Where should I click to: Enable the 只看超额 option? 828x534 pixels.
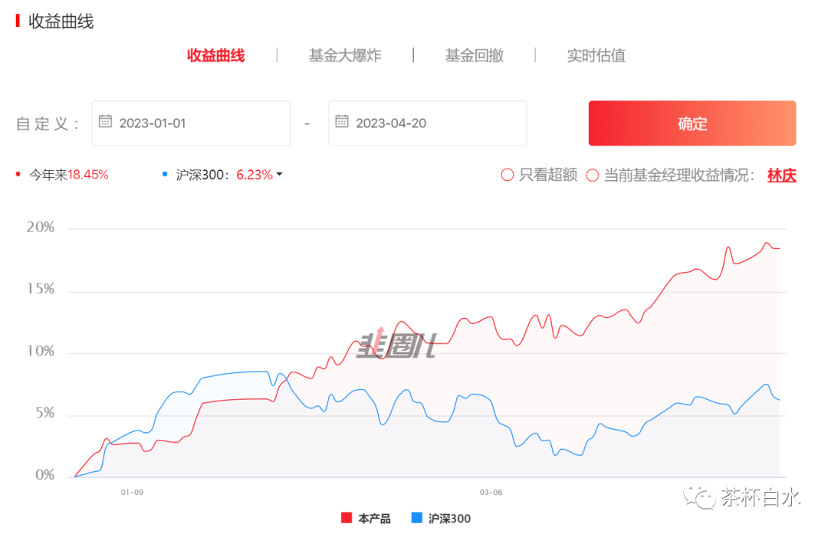point(507,175)
